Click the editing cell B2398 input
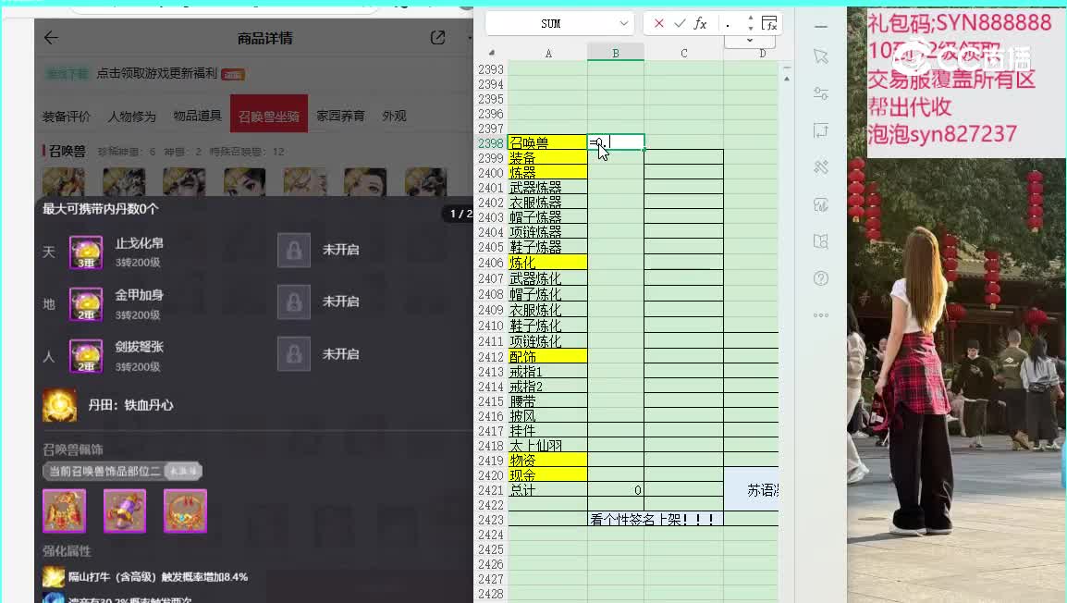Screen dimensions: 1067x603 [x=615, y=142]
